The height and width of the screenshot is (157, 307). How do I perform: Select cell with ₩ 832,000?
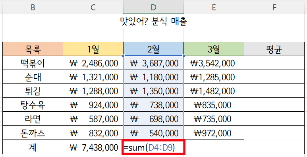point(93,133)
